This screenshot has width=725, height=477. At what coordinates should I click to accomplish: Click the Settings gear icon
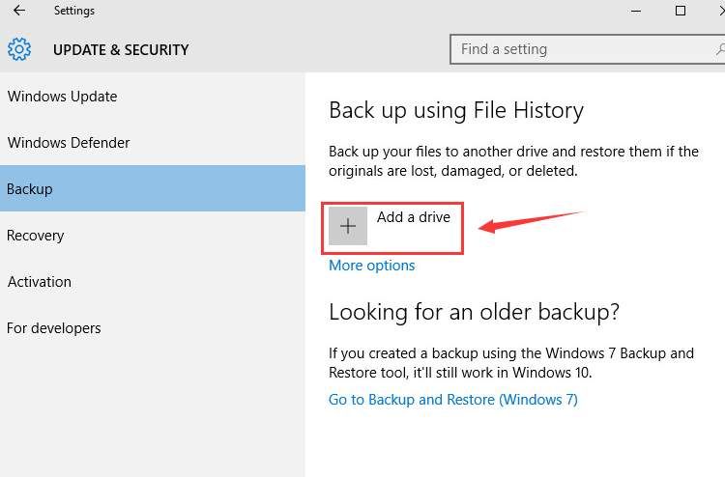(19, 49)
